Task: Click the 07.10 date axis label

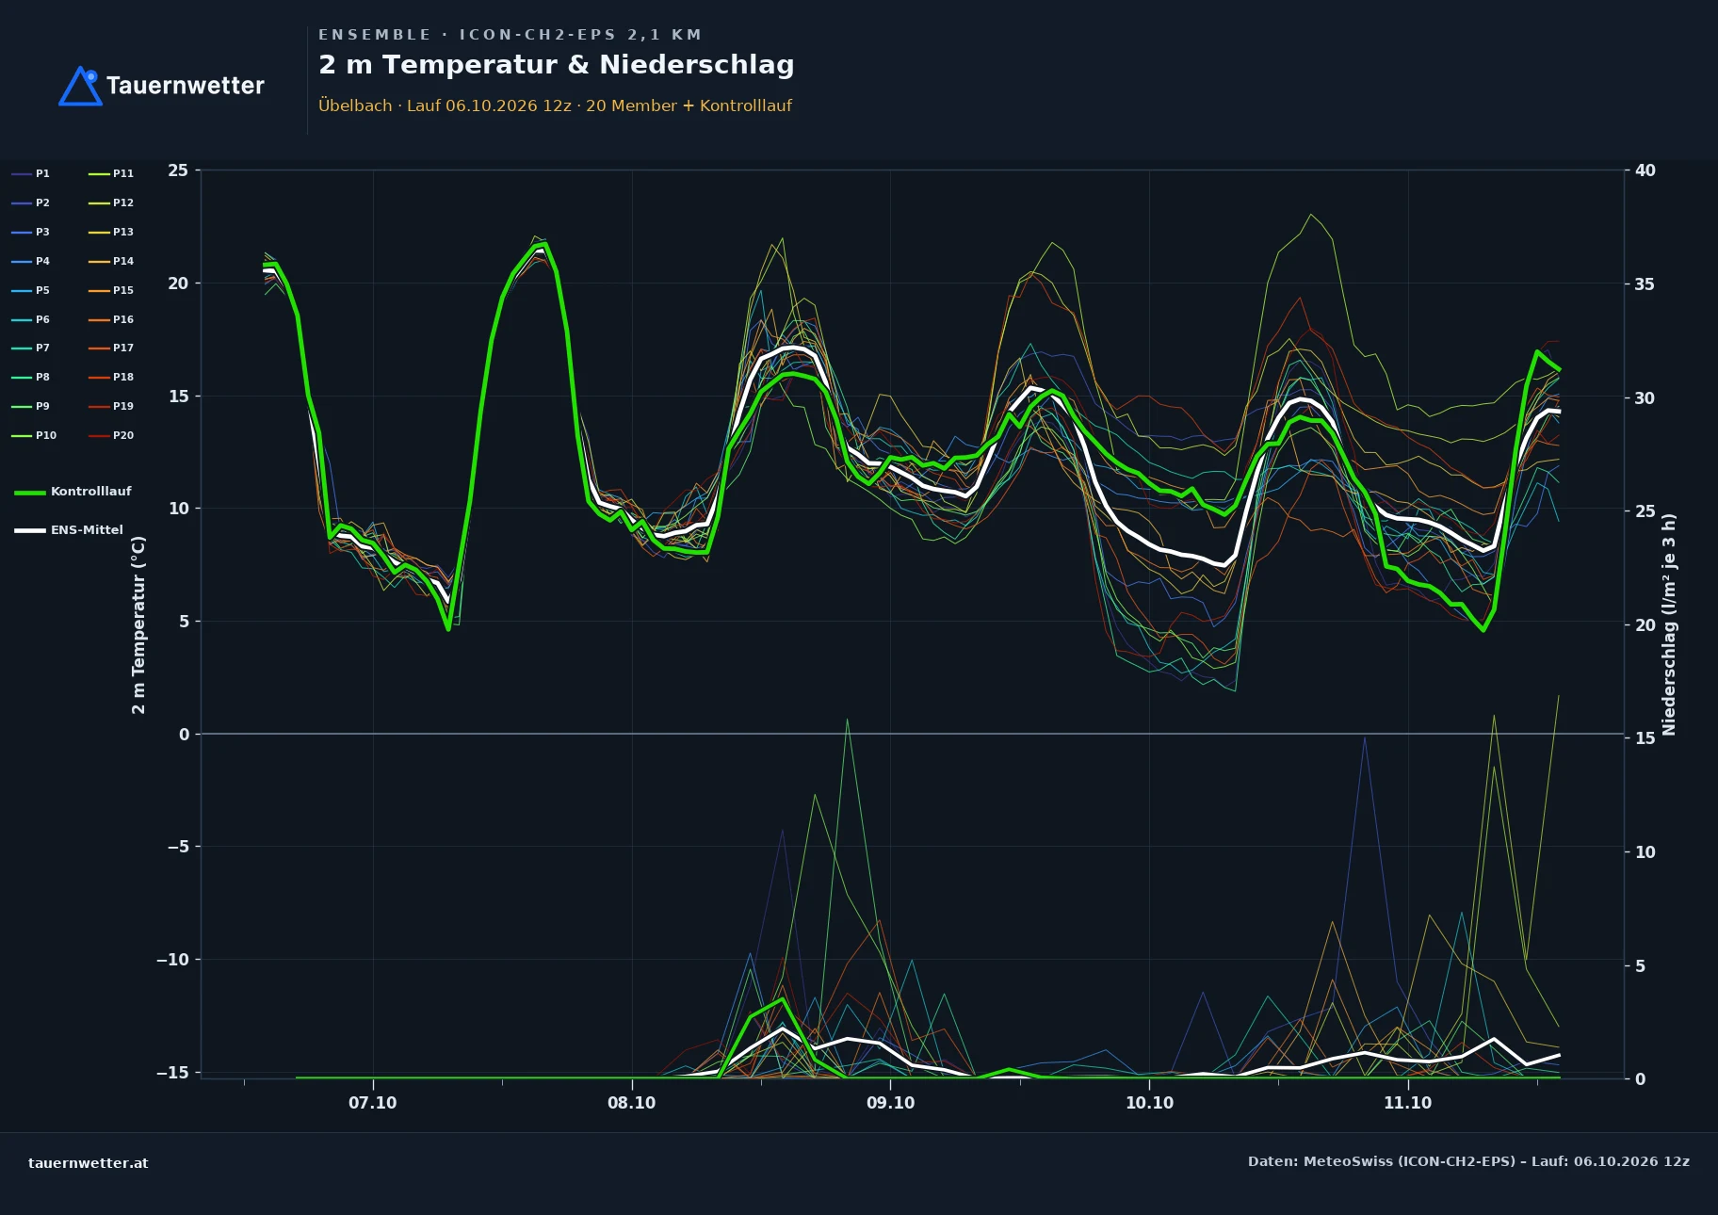Action: 373,1103
